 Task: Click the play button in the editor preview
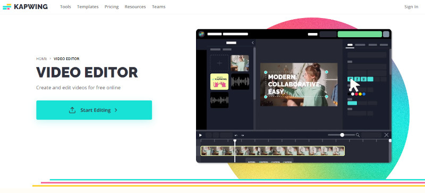[201, 135]
